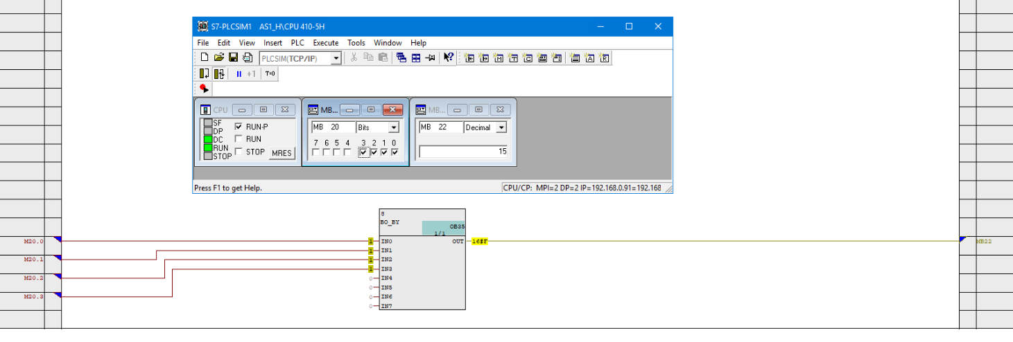
Task: Open the Execute menu
Action: pos(325,43)
